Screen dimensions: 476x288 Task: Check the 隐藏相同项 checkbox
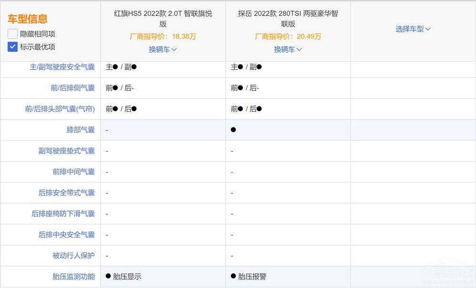(12, 34)
